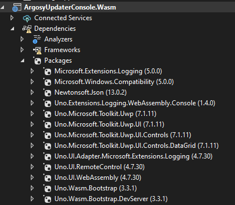Click the Packages folder icon
This screenshot has width=235, height=205.
(x=37, y=60)
